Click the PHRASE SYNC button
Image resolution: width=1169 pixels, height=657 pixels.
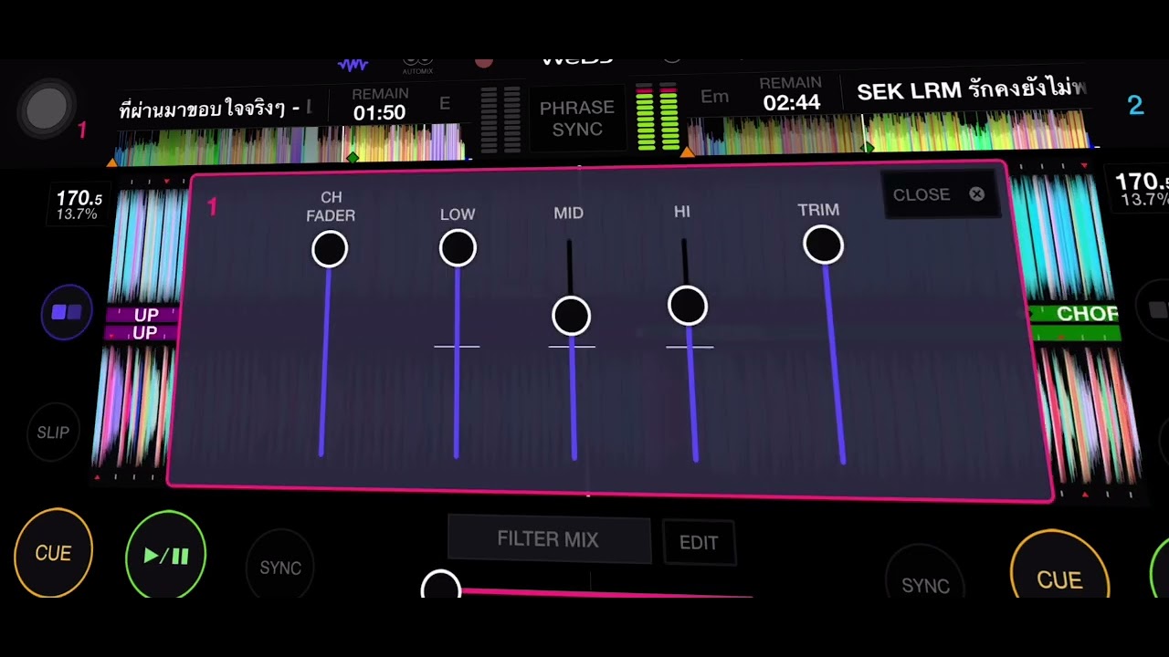577,119
